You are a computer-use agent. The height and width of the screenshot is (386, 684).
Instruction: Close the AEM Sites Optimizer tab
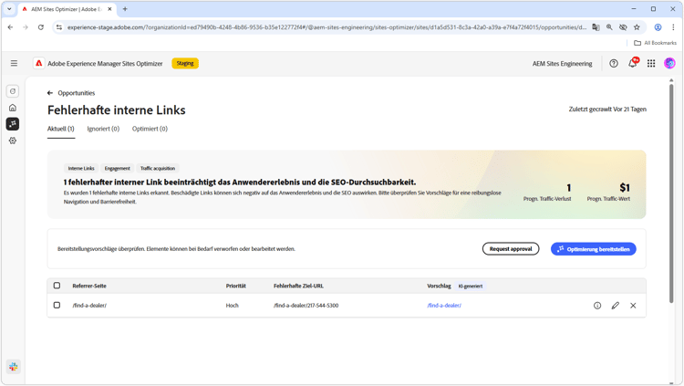[109, 9]
